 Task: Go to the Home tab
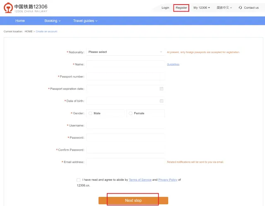pyautogui.click(x=20, y=21)
